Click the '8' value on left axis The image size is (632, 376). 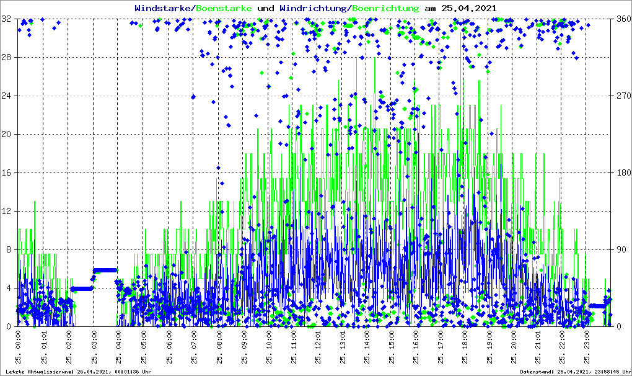point(9,250)
